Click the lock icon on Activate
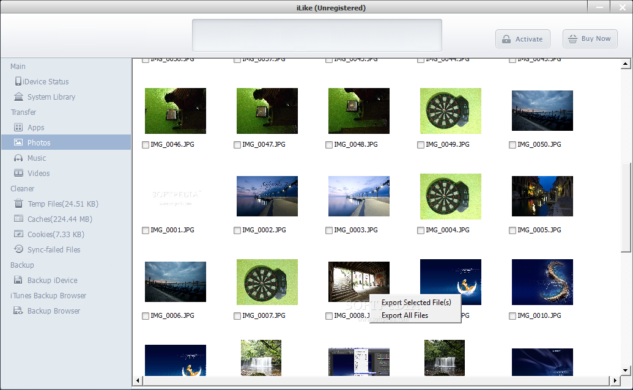The width and height of the screenshot is (633, 390). tap(506, 39)
